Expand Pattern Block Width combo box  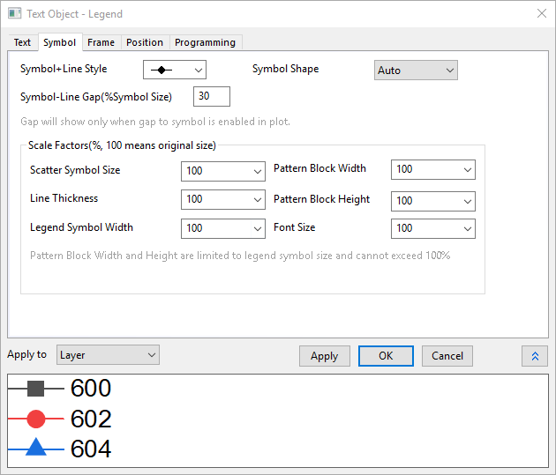pos(433,169)
